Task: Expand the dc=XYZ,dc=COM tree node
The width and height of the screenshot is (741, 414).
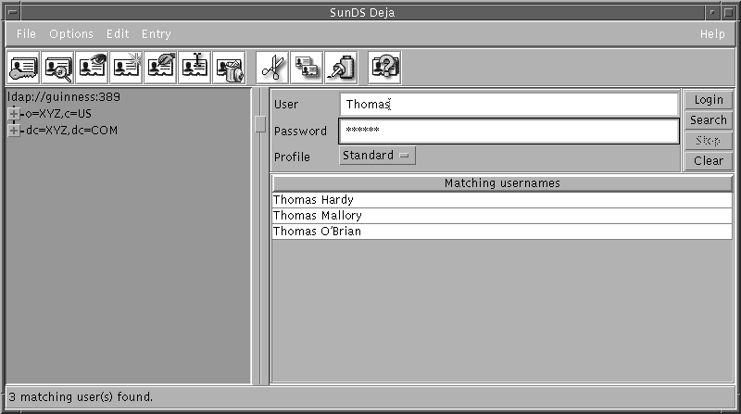Action: (14, 131)
